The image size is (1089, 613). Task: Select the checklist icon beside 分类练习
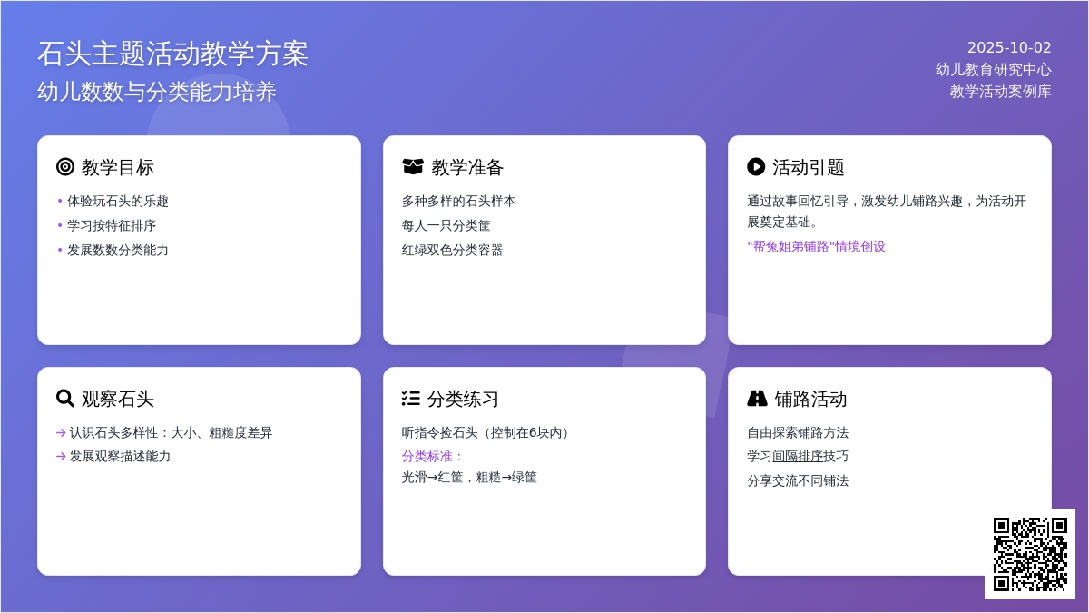click(x=410, y=399)
